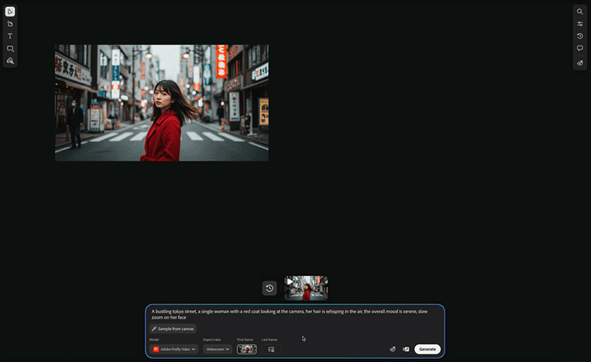Expand the Adobe Firefly Video model dropdown
591x362 pixels.
pyautogui.click(x=173, y=349)
